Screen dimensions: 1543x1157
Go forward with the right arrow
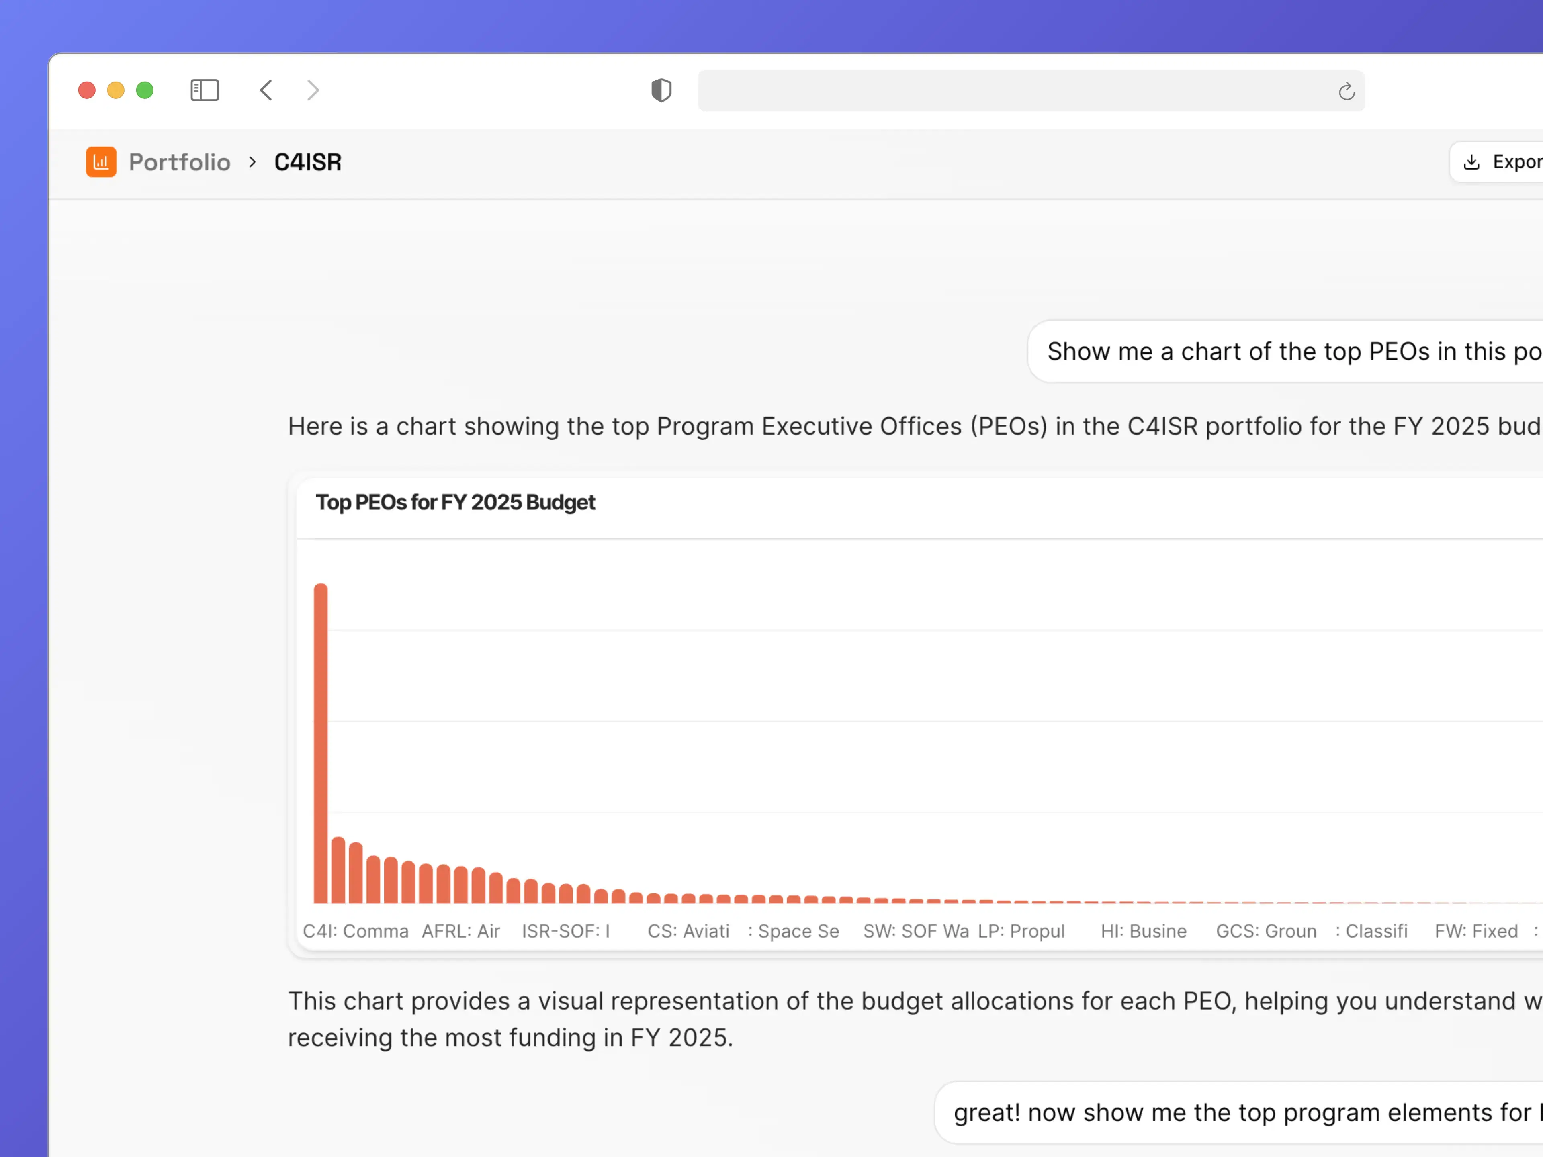313,90
